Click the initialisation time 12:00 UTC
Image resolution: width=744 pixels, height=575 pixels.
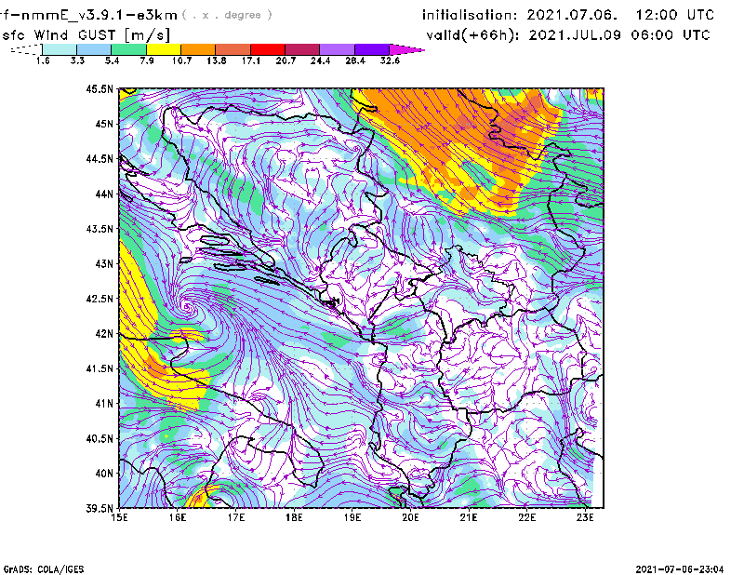tap(675, 15)
